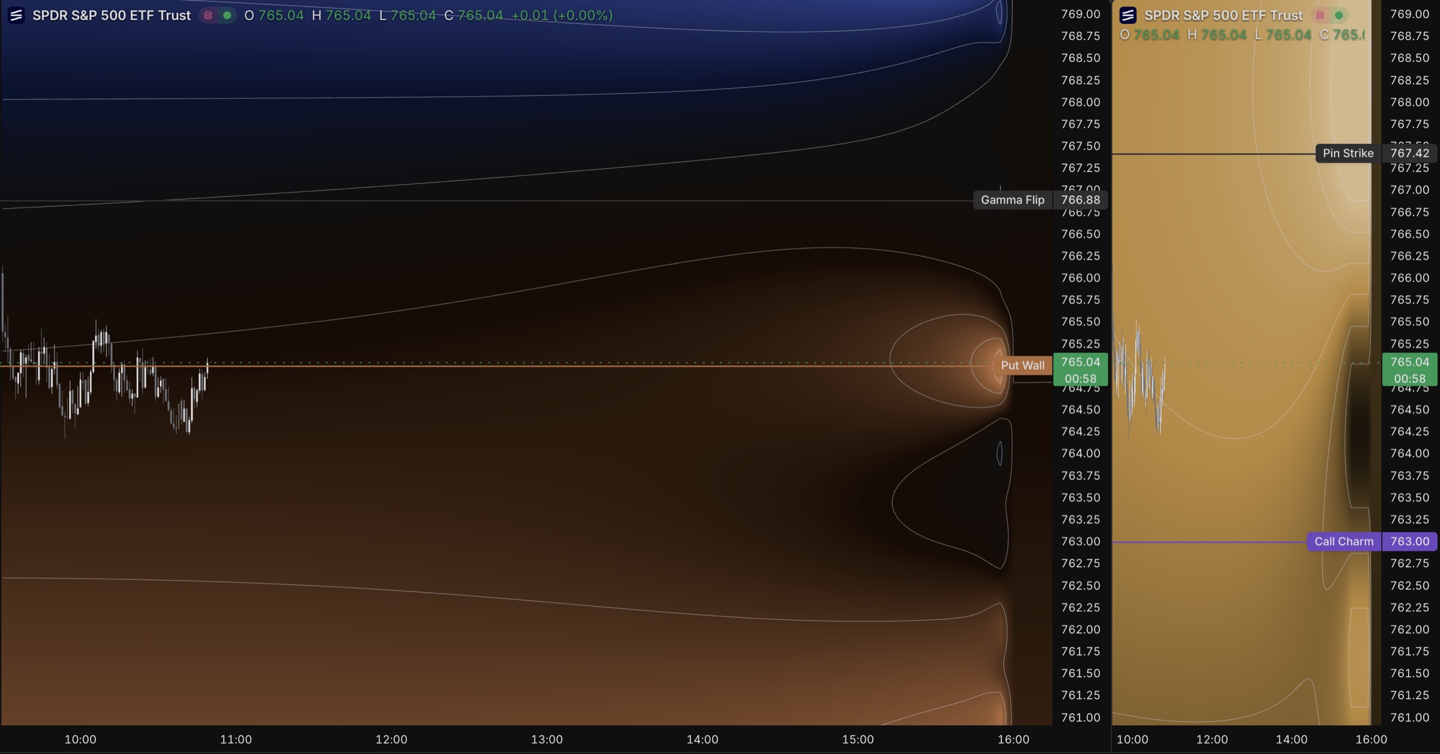Click the pink data status icon in left chart

[x=208, y=16]
